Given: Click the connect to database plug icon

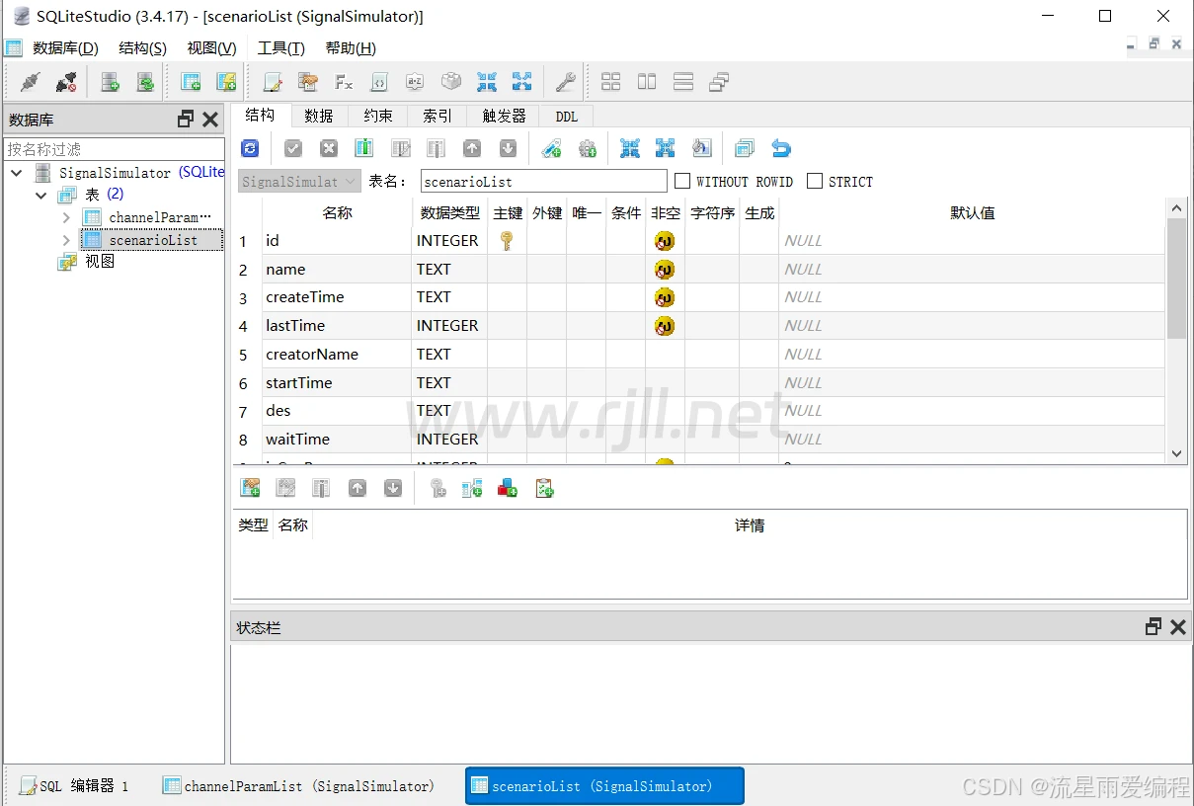Looking at the screenshot, I should pyautogui.click(x=31, y=82).
